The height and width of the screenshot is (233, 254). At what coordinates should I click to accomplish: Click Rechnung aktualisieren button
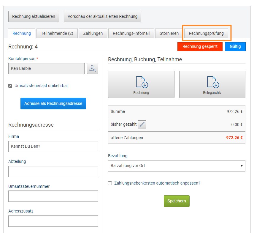pyautogui.click(x=34, y=17)
